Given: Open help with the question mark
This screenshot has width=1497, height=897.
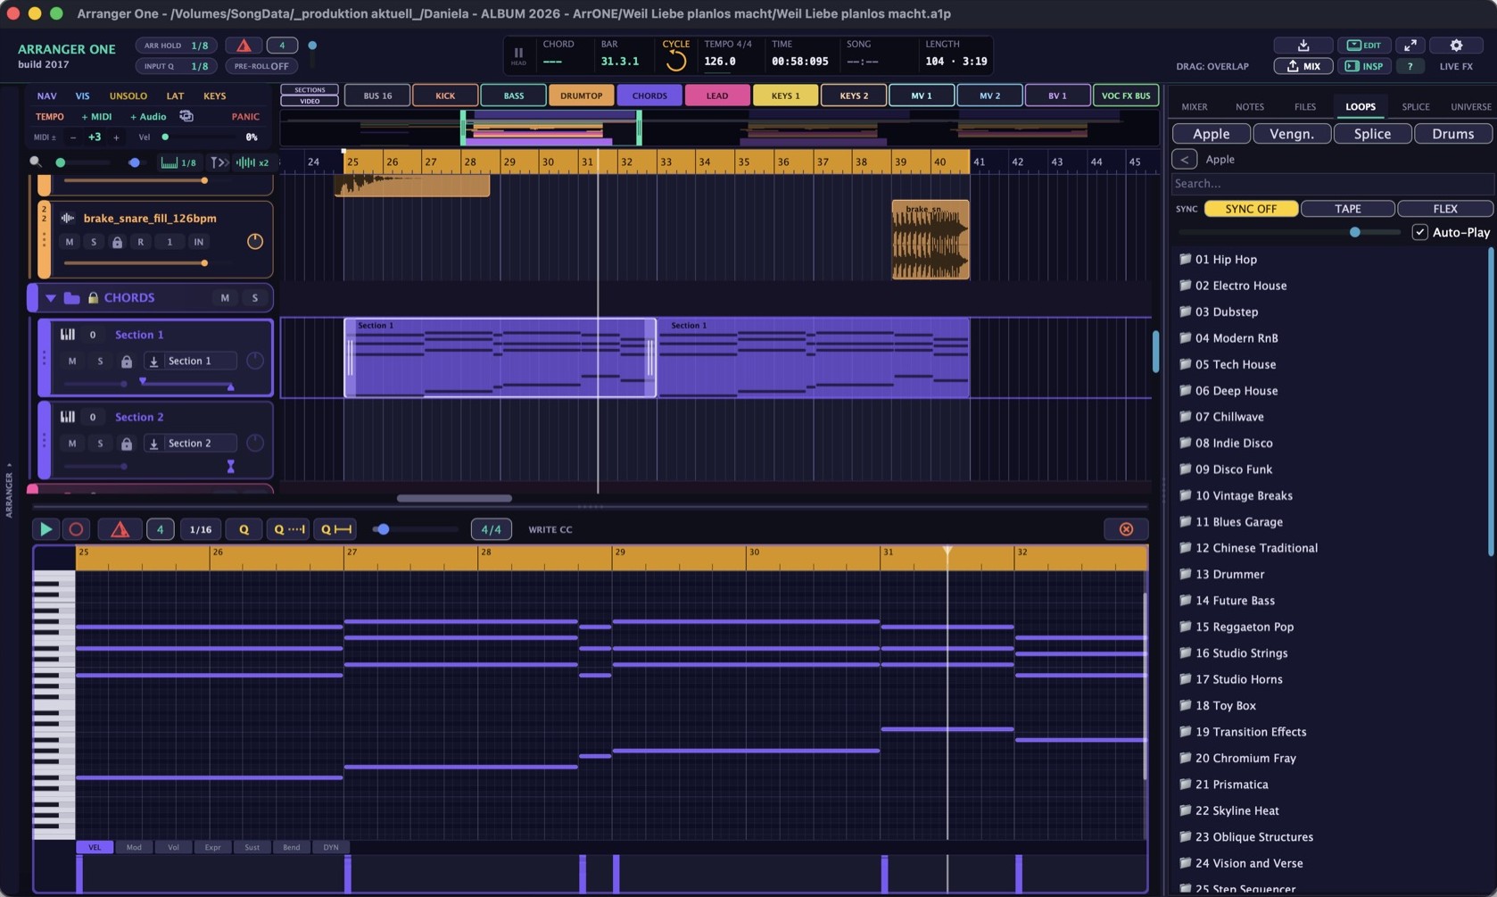Looking at the screenshot, I should click(x=1410, y=66).
